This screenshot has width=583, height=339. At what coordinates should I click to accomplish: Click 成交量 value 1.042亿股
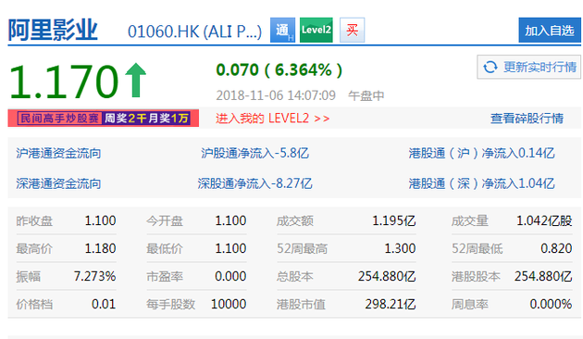pos(544,221)
